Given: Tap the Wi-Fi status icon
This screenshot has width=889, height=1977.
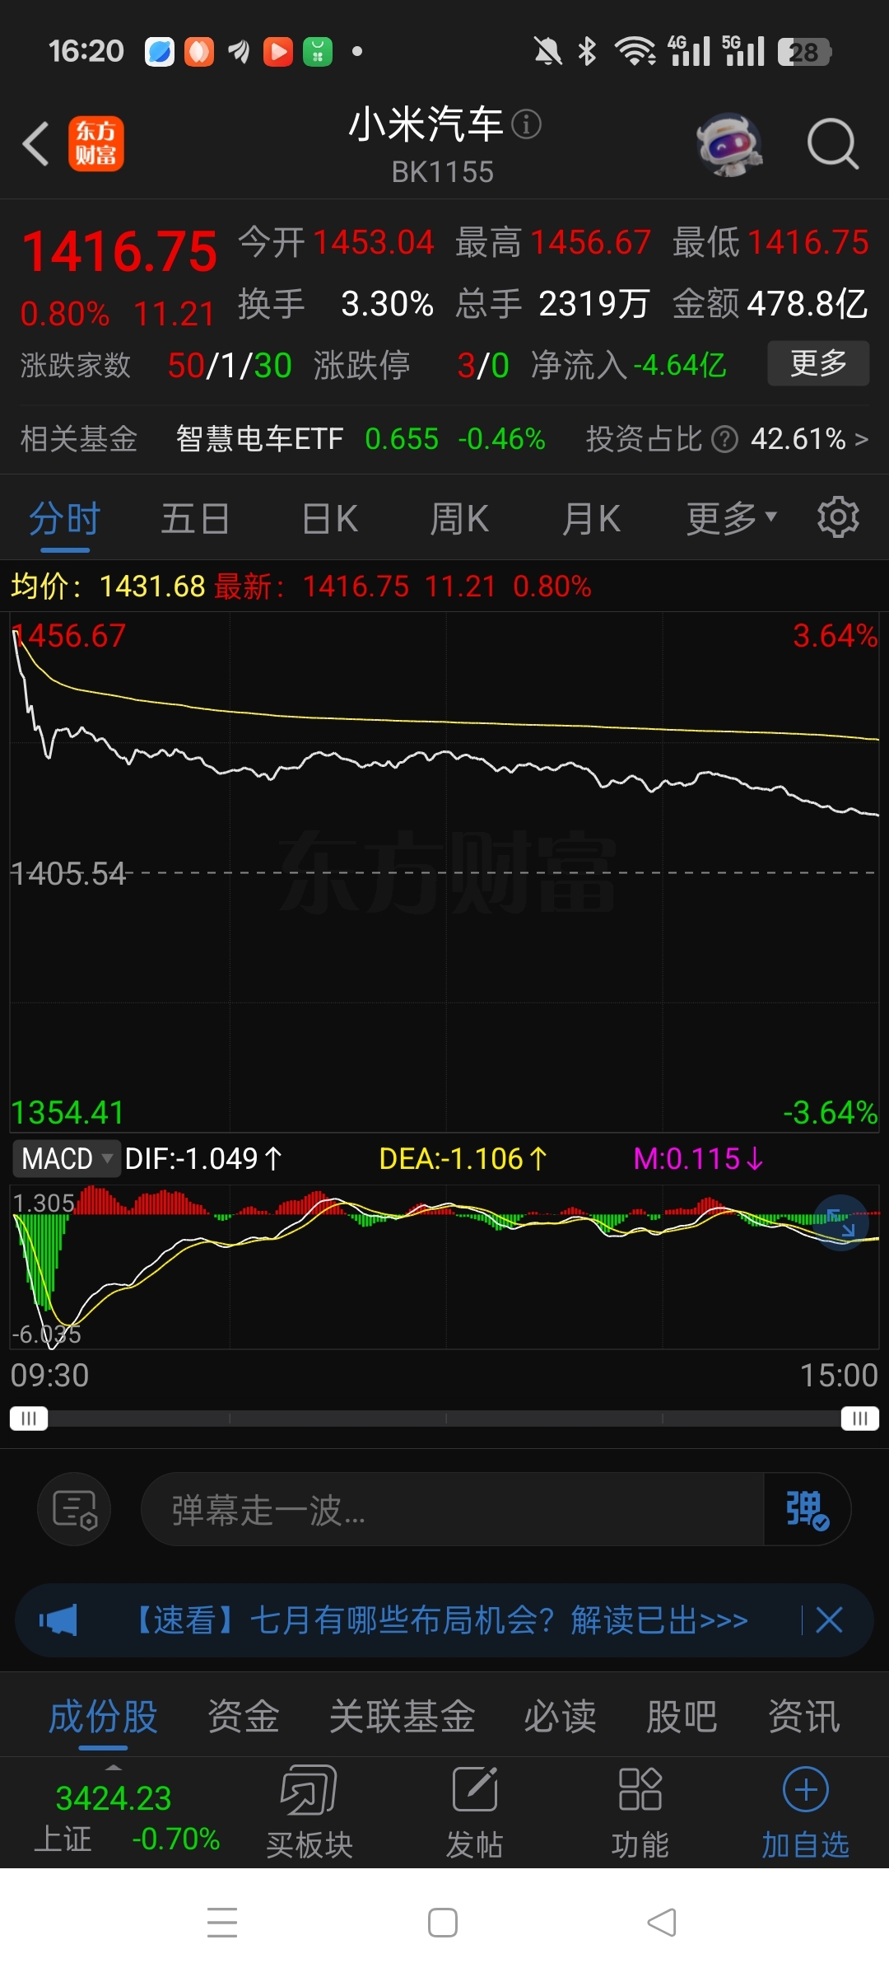Looking at the screenshot, I should (635, 51).
